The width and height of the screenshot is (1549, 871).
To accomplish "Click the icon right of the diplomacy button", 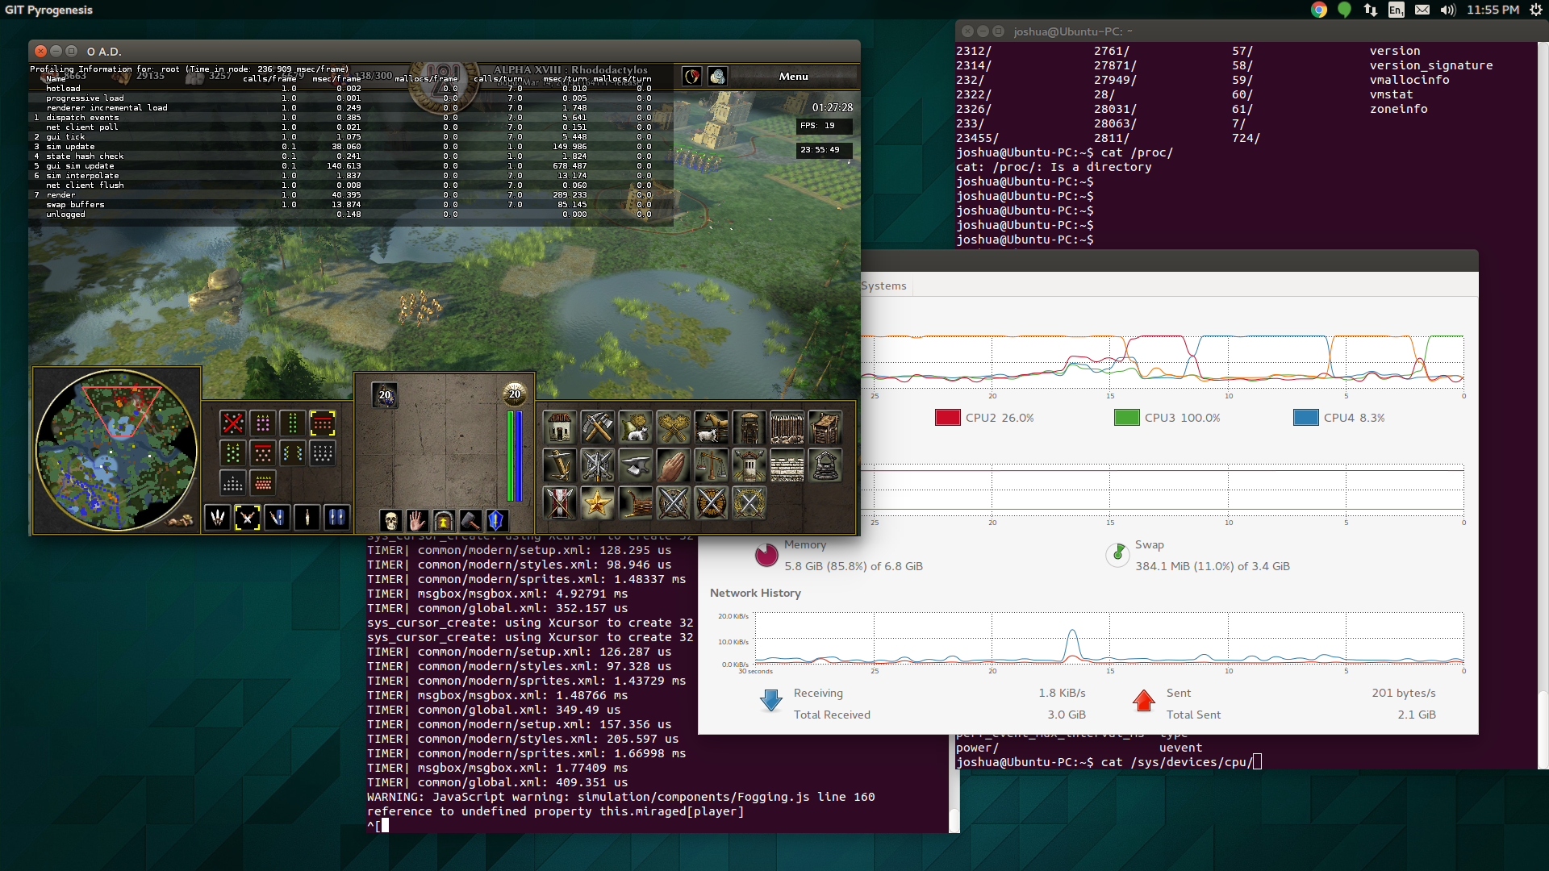I will 717,77.
